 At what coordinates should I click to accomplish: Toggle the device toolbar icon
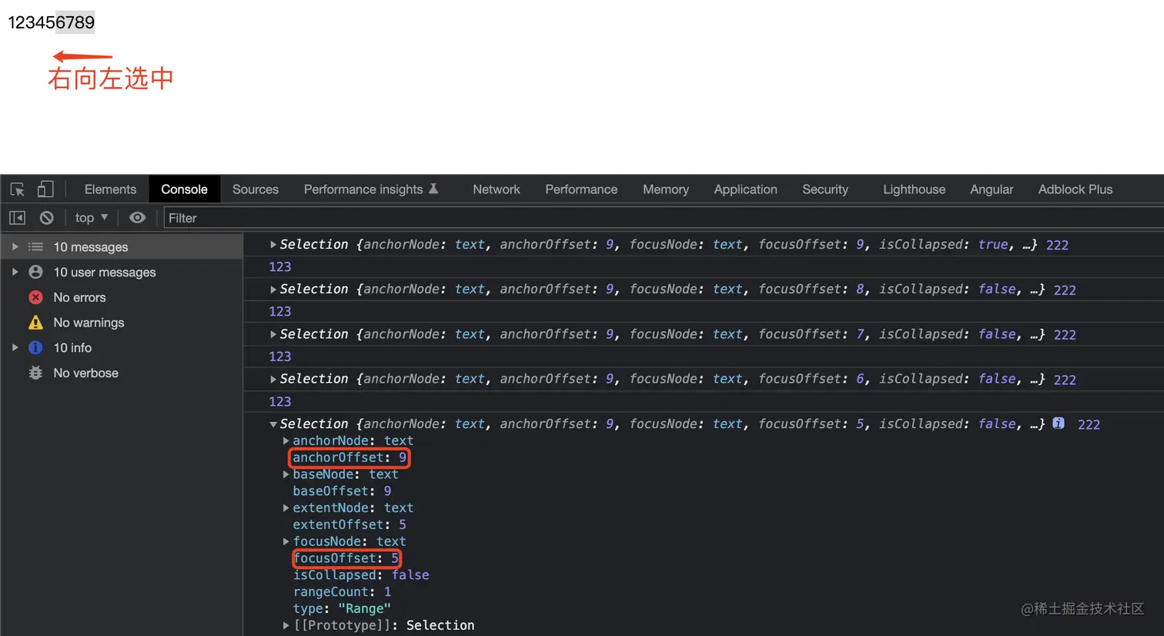pyautogui.click(x=45, y=189)
